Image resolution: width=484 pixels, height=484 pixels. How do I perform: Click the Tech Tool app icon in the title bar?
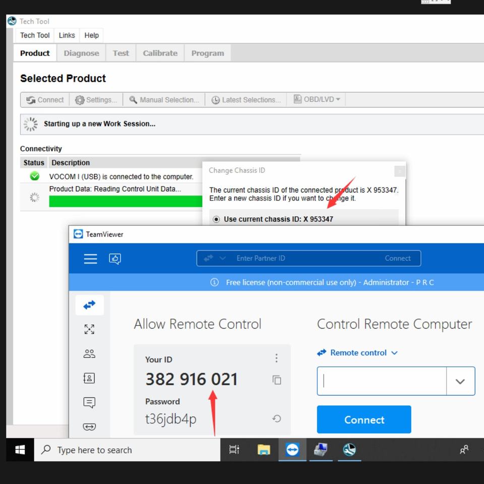tap(12, 21)
